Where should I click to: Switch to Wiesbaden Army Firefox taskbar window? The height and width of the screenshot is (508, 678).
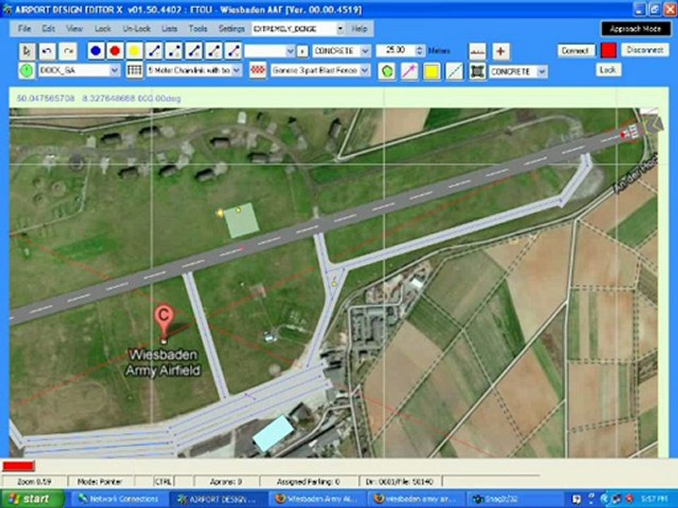click(x=319, y=499)
